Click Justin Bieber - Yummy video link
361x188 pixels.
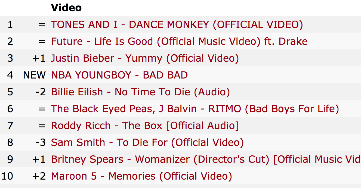(145, 58)
